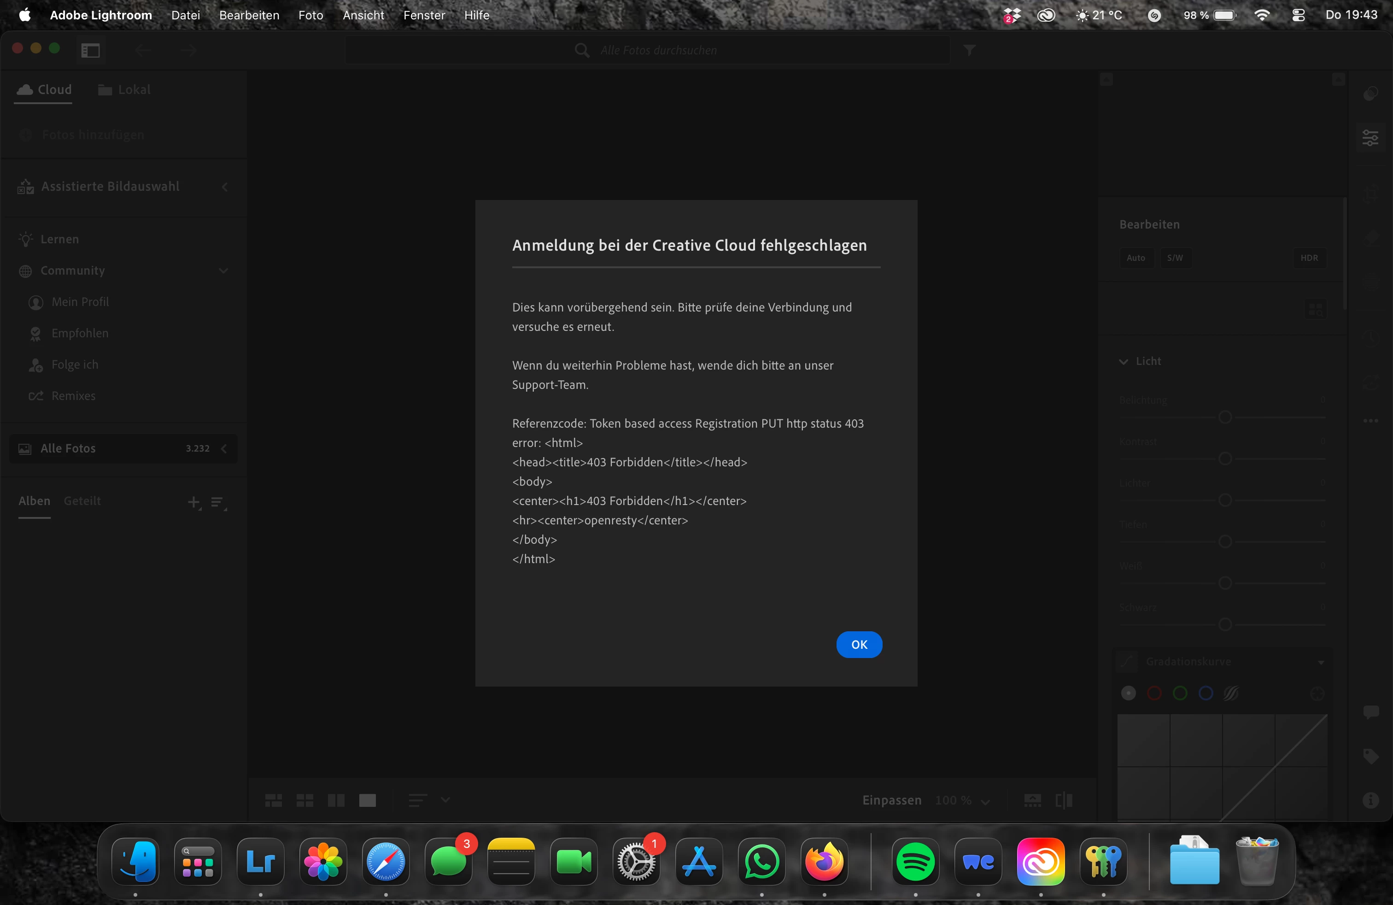
Task: Switch to the detail single-photo view
Action: (368, 800)
